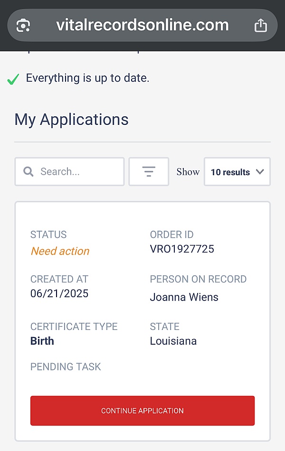Click the Louisiana state value
This screenshot has height=451, width=285.
pyautogui.click(x=173, y=341)
